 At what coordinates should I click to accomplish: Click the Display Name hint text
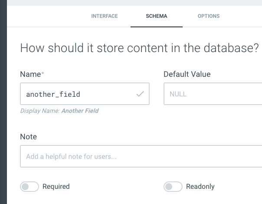40,111
